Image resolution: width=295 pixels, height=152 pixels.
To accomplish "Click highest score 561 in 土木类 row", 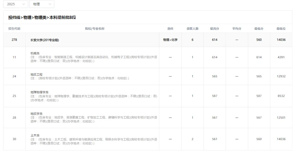I will tap(215, 139).
